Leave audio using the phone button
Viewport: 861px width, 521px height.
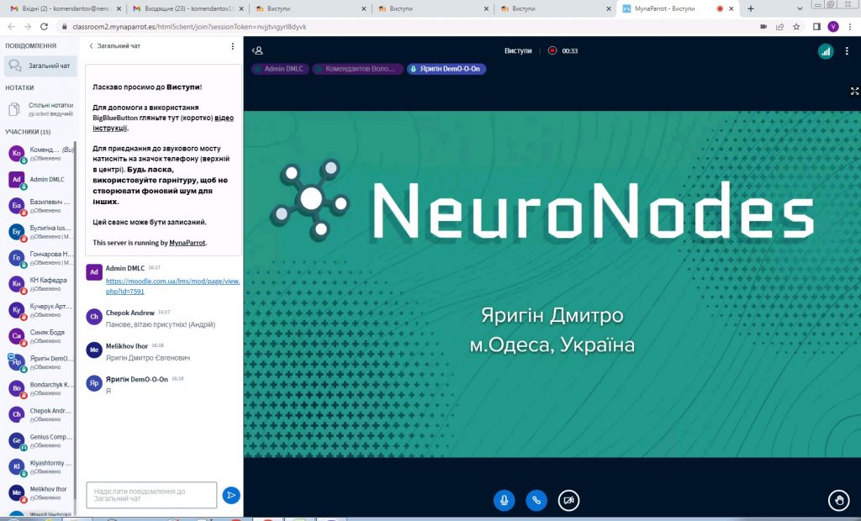click(536, 501)
